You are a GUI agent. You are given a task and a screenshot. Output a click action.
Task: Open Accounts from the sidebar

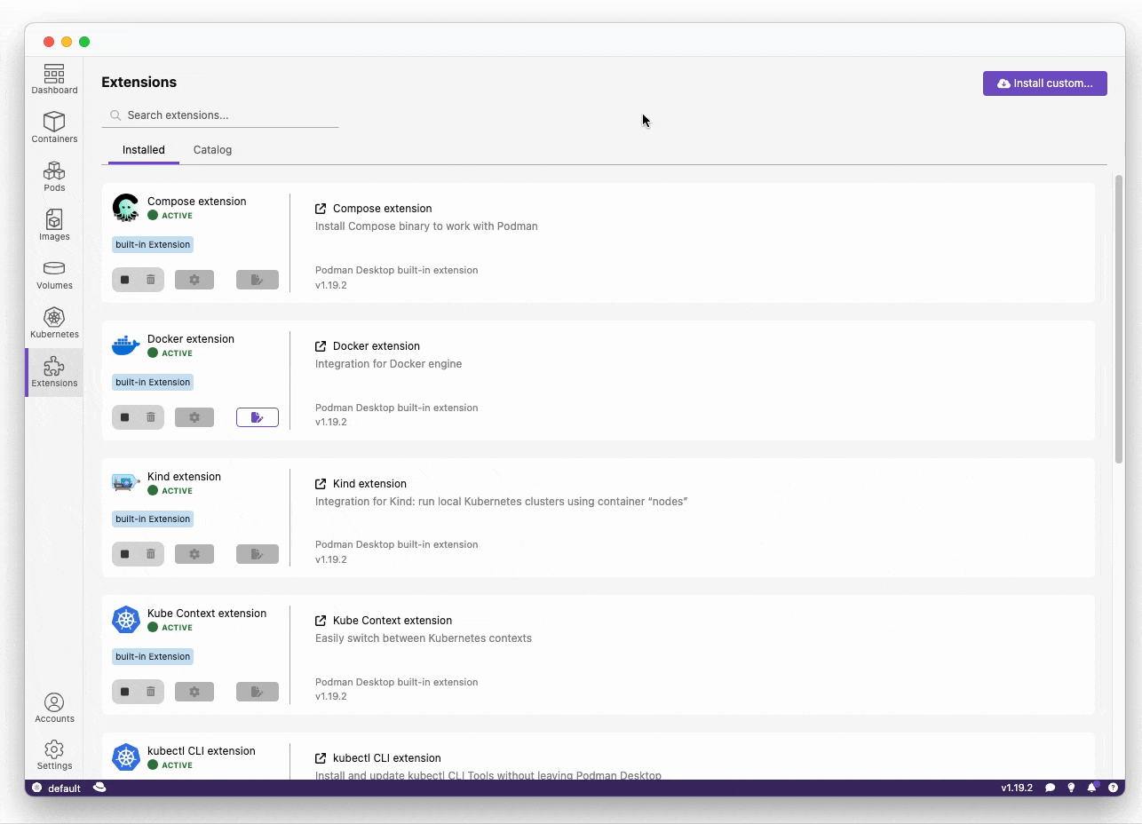(x=54, y=708)
